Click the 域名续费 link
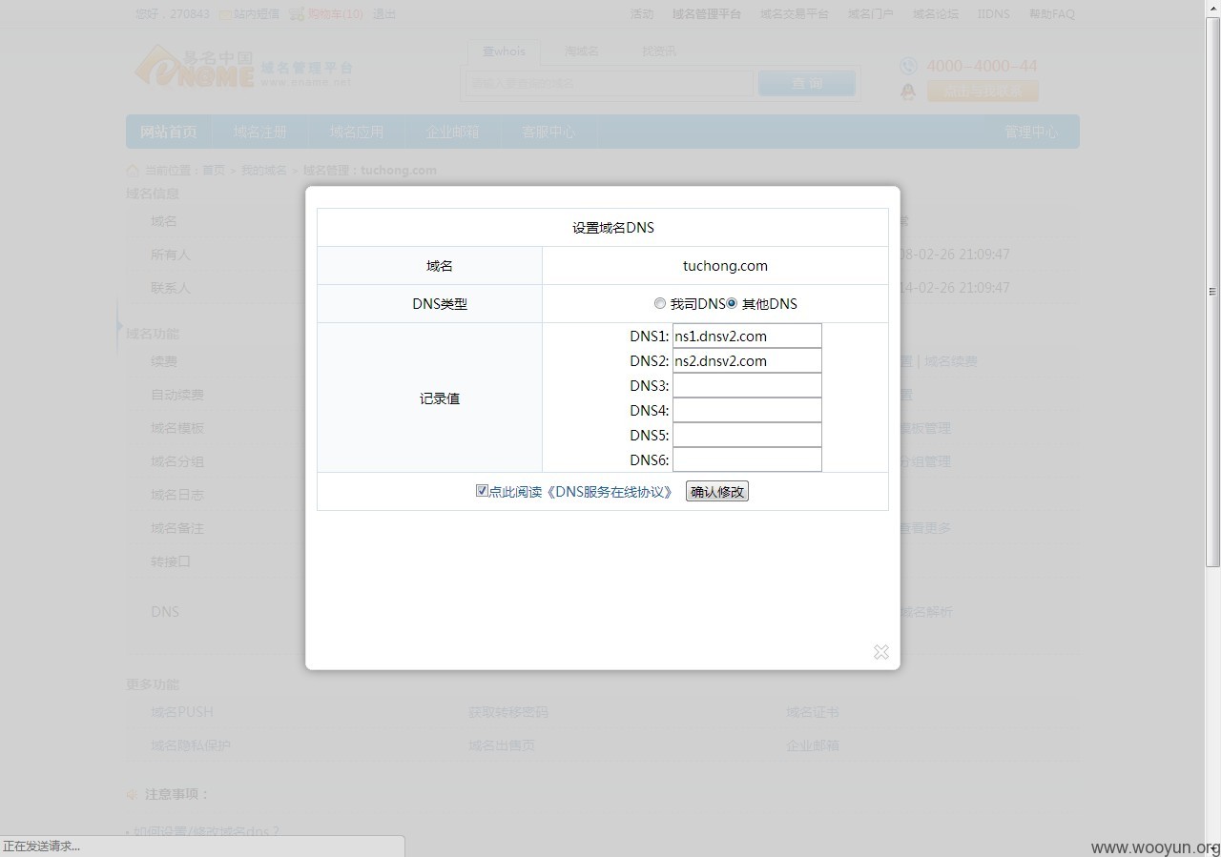This screenshot has width=1221, height=857. pos(951,362)
